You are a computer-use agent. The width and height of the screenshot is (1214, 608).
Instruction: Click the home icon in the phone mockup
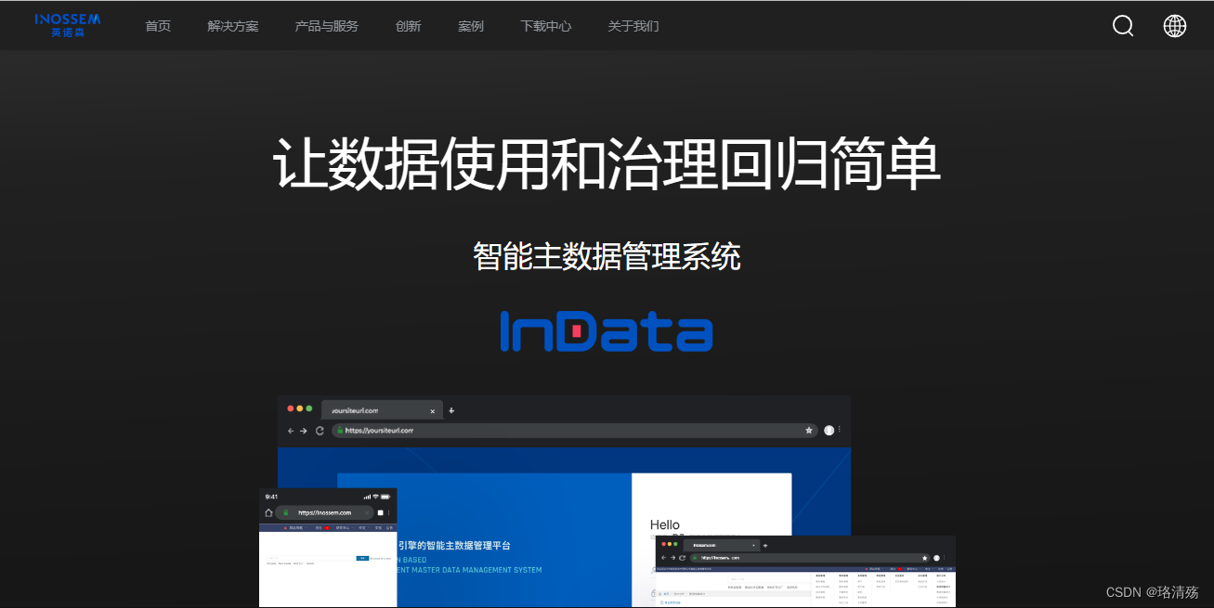coord(268,512)
